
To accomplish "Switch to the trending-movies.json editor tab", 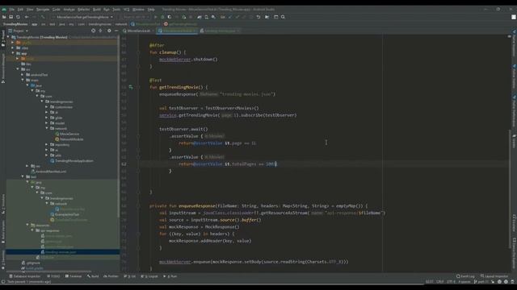I will tap(220, 31).
